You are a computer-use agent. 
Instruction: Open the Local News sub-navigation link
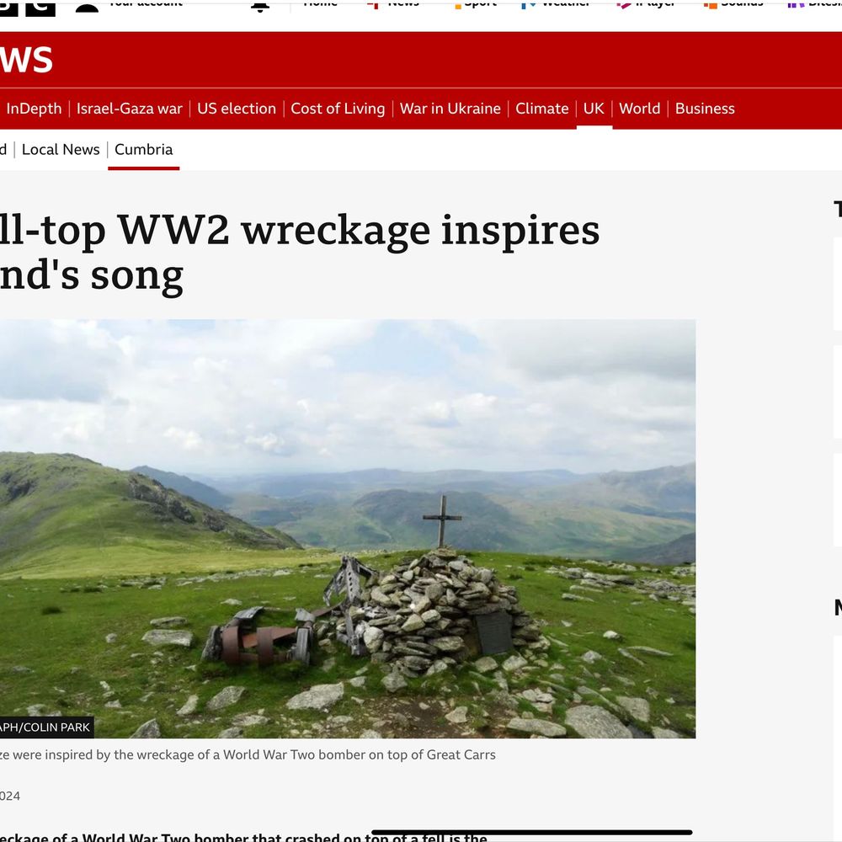click(61, 149)
